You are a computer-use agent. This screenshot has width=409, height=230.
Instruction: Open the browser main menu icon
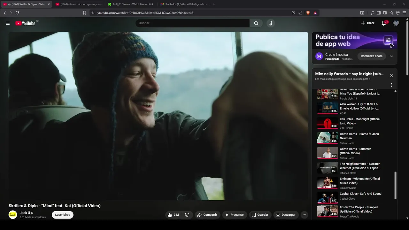[405, 13]
